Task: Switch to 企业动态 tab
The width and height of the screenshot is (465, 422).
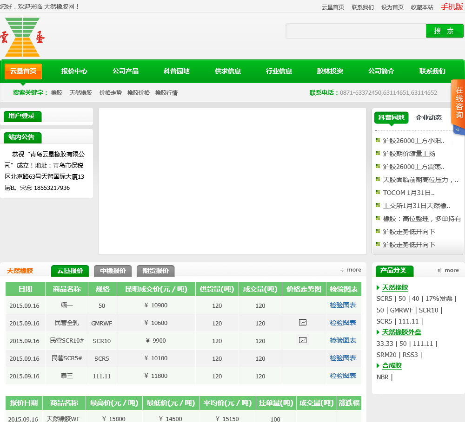Action: pos(429,117)
